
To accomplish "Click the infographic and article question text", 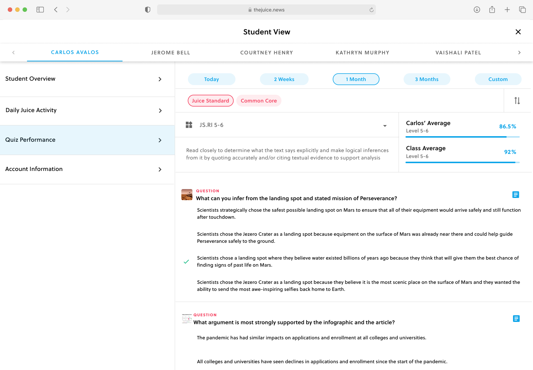I will coord(294,322).
